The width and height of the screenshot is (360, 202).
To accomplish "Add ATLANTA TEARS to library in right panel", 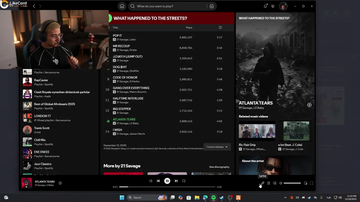I will click(x=309, y=105).
